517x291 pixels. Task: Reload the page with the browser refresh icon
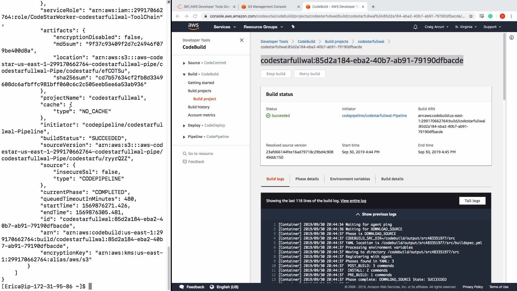coord(195,16)
